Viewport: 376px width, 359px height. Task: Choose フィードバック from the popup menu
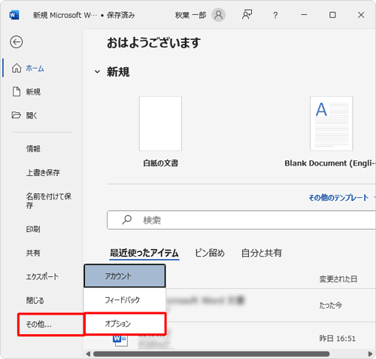tap(125, 300)
